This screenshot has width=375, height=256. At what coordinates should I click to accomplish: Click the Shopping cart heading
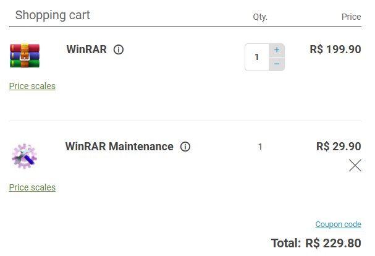(x=53, y=15)
